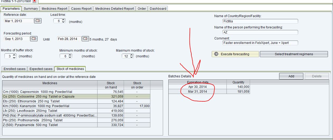Image resolution: width=333 pixels, height=140 pixels.
Task: Click the Stock on order column header
Action: [137, 85]
